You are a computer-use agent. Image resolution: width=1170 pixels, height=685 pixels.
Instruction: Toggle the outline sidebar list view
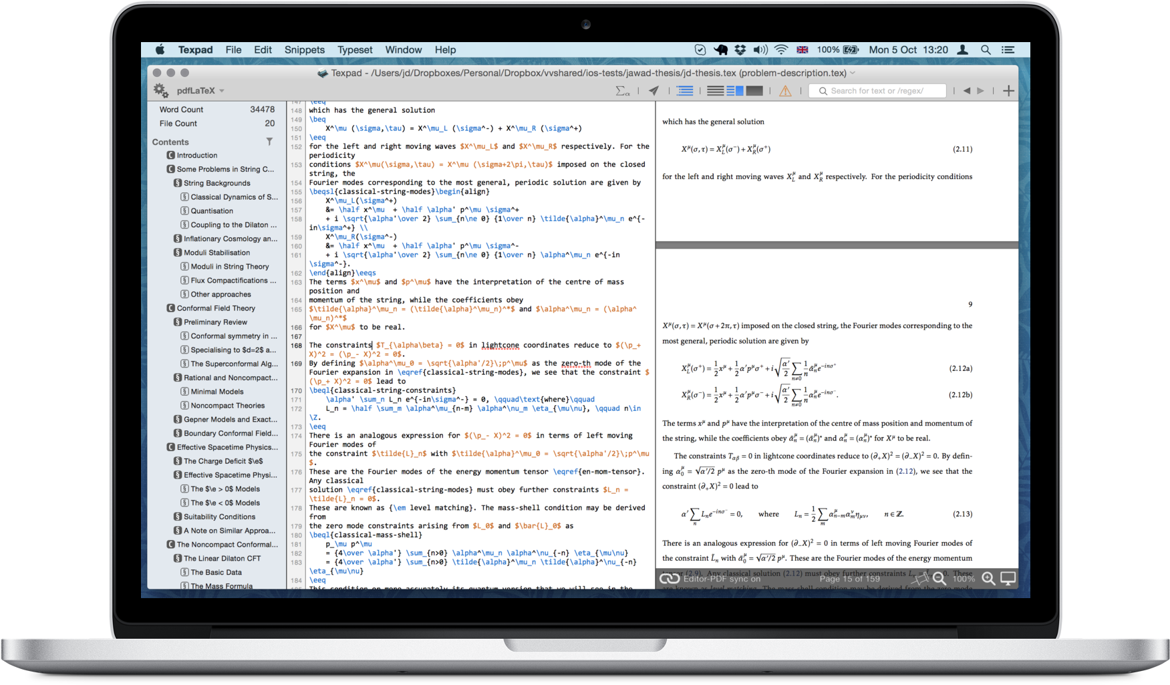[685, 91]
